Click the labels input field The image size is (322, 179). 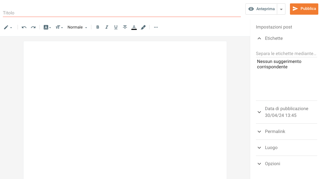(286, 54)
